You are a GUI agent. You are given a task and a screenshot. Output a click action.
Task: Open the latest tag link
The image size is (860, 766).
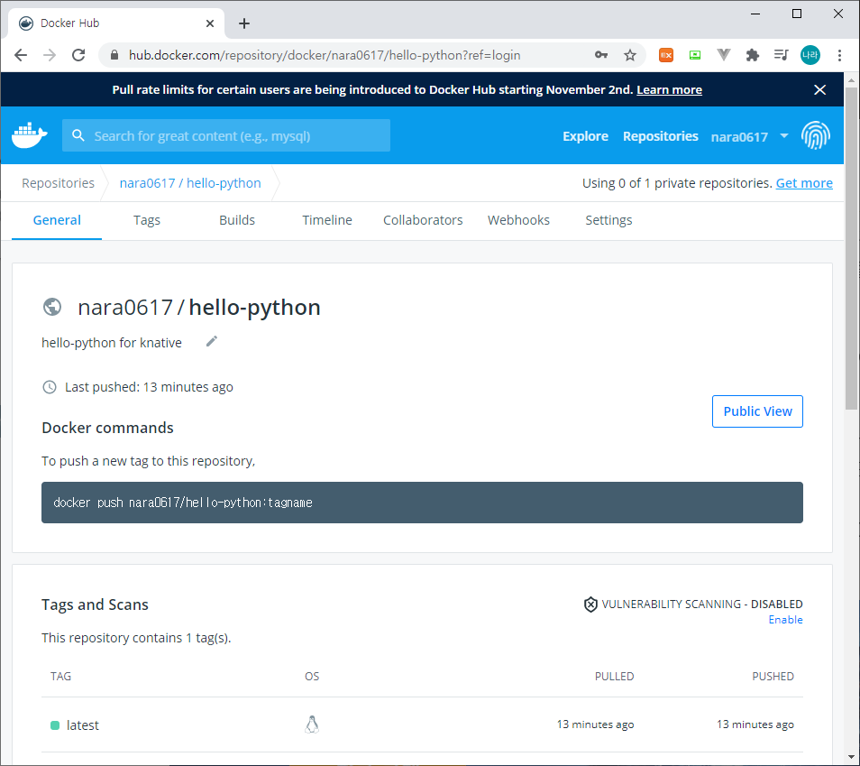[82, 725]
